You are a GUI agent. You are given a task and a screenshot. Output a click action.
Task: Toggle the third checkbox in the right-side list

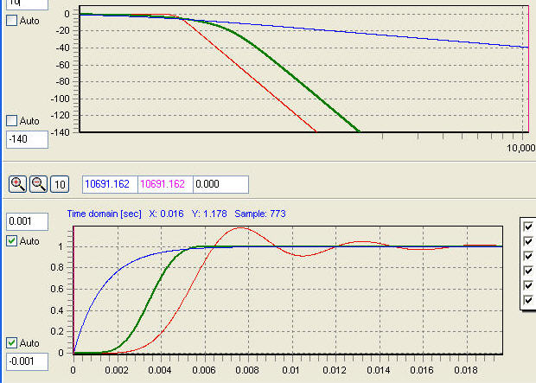click(x=528, y=256)
